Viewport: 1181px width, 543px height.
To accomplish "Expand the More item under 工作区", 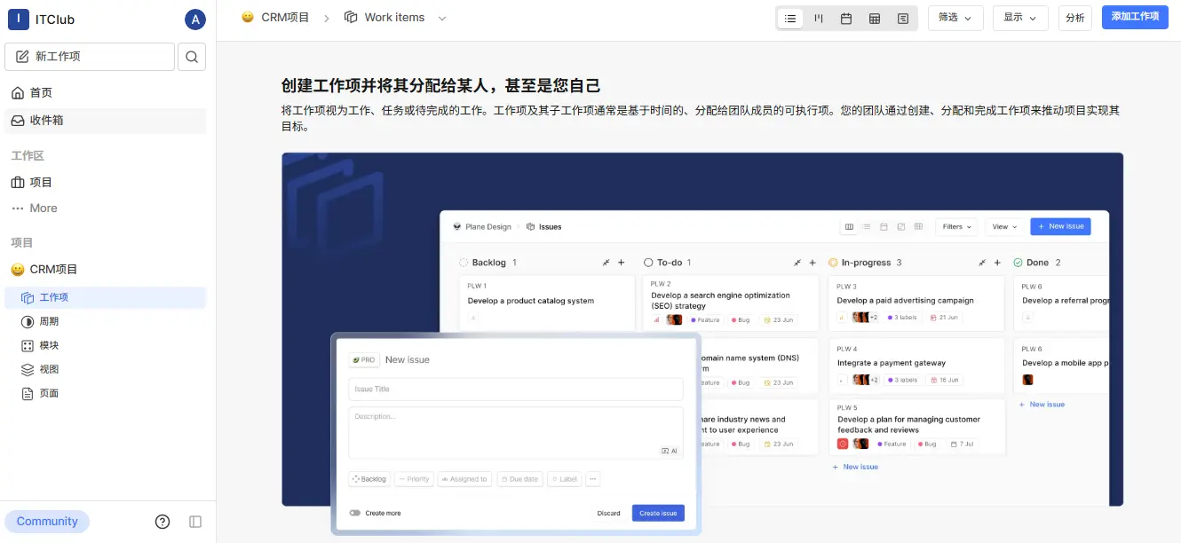I will (43, 208).
